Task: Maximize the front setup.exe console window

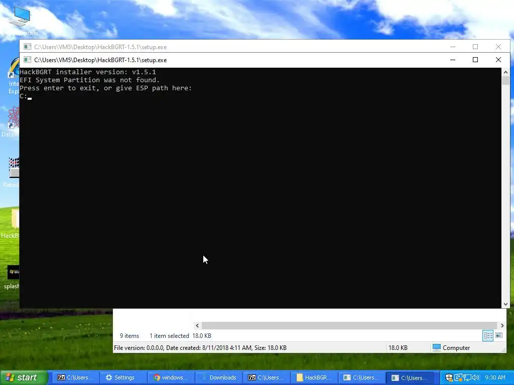Action: [x=475, y=60]
